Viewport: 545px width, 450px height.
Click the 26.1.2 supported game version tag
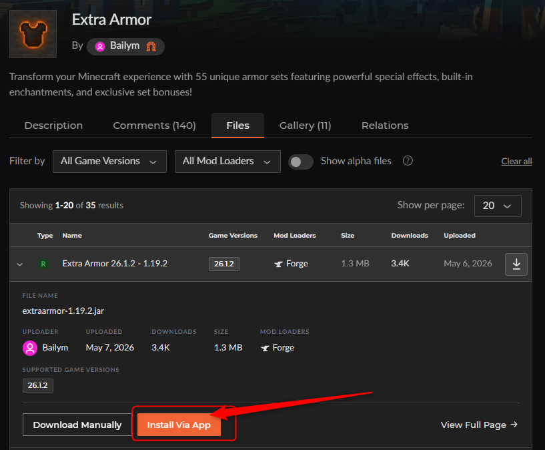(38, 385)
